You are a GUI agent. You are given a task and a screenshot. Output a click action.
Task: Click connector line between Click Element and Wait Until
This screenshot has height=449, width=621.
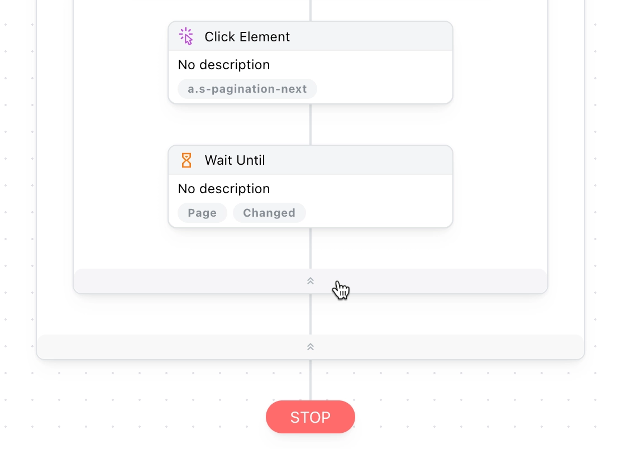click(x=310, y=125)
